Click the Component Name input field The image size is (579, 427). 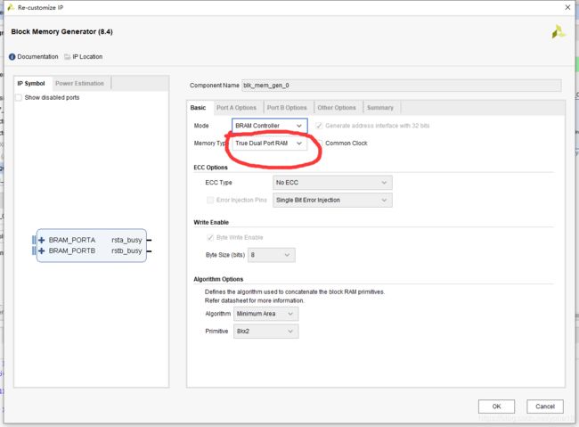coord(402,86)
